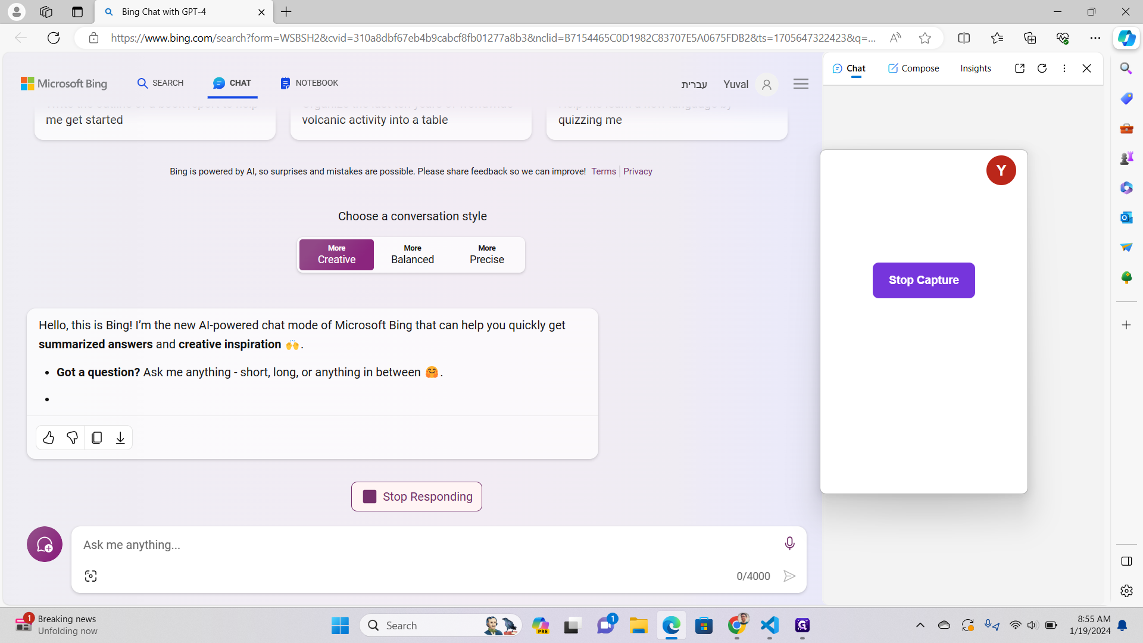The height and width of the screenshot is (643, 1143).
Task: Open Microsoft 365 sidebar icon
Action: pyautogui.click(x=1126, y=188)
